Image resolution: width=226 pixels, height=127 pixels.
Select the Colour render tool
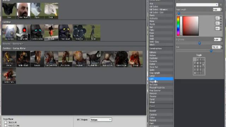point(161,117)
